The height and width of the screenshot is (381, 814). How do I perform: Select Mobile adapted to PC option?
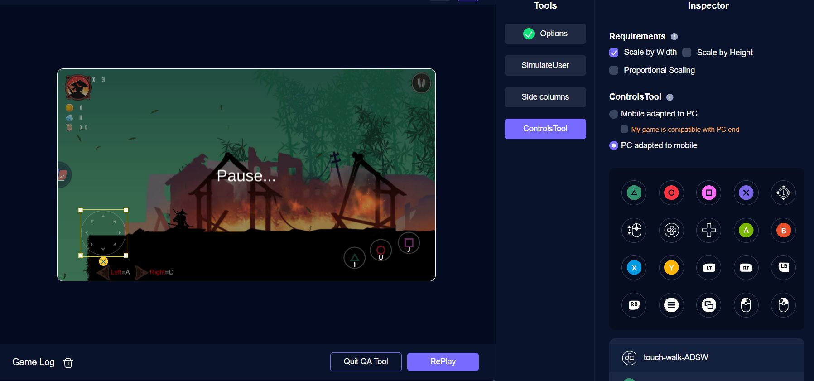614,114
